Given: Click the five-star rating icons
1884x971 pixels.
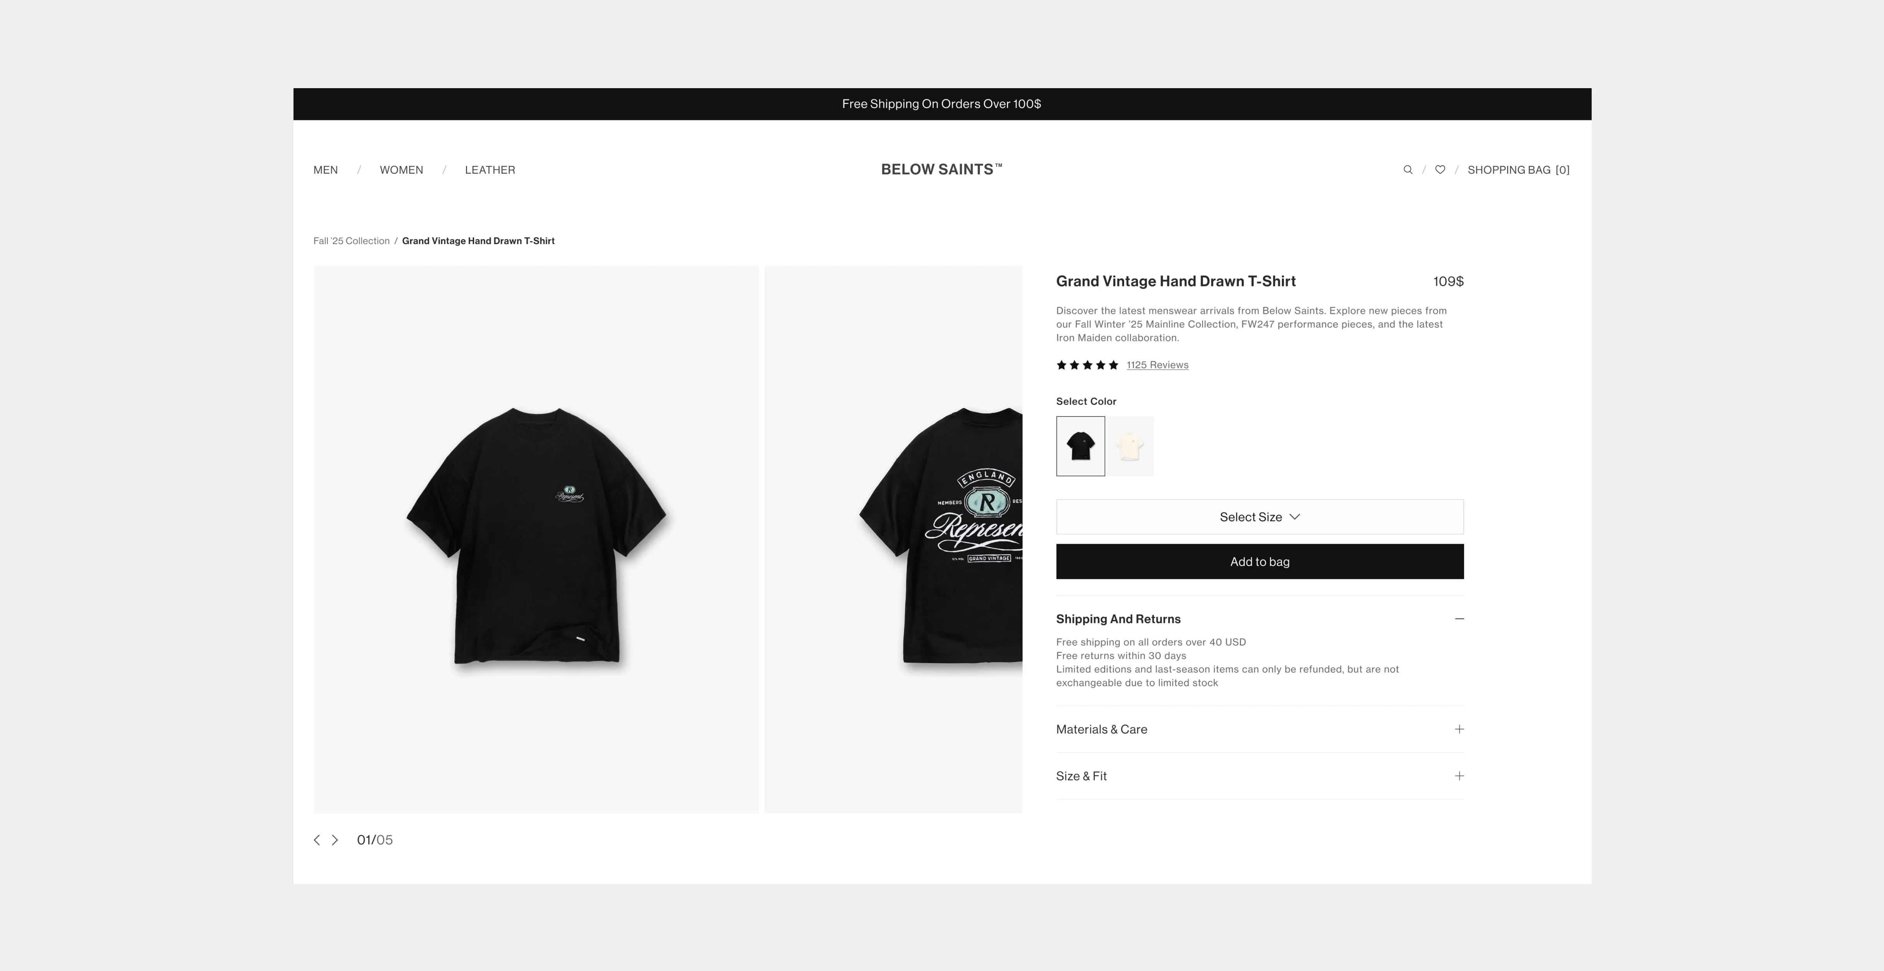Looking at the screenshot, I should 1087,365.
